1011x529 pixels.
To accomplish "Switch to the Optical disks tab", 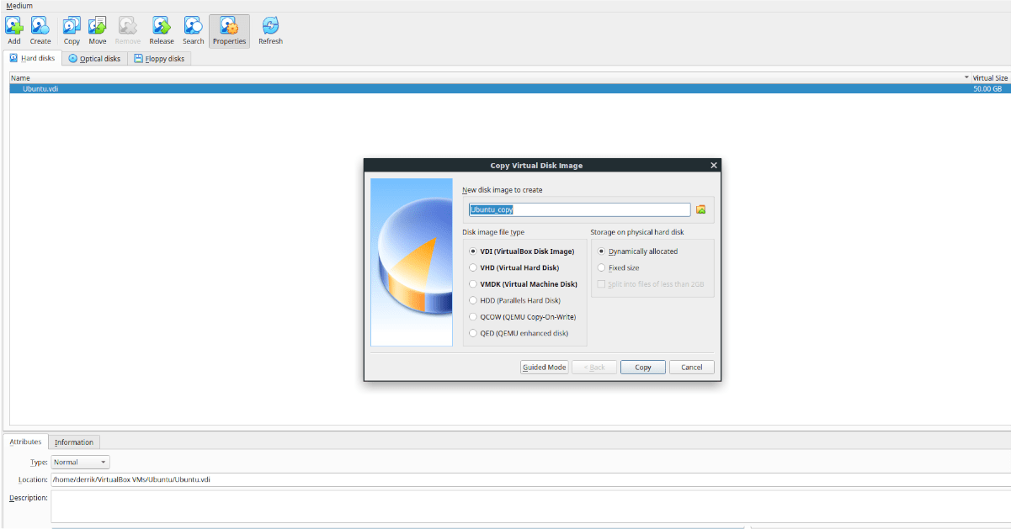I will pyautogui.click(x=93, y=58).
